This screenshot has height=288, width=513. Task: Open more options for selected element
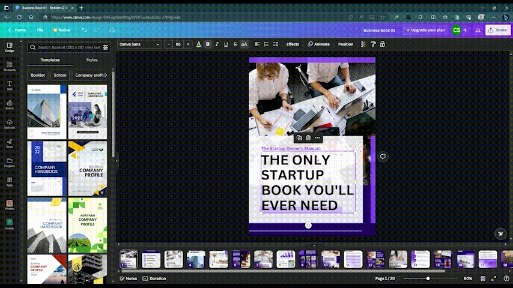tap(317, 138)
